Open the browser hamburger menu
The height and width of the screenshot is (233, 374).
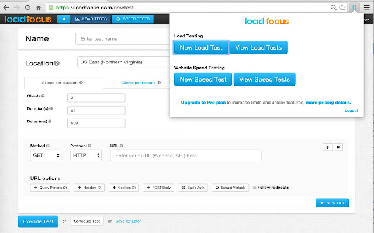[x=367, y=8]
